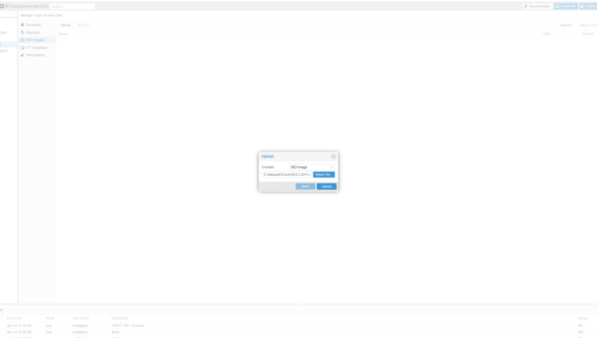The height and width of the screenshot is (338, 597).
Task: Sort log by End Time column
Action: click(23, 318)
